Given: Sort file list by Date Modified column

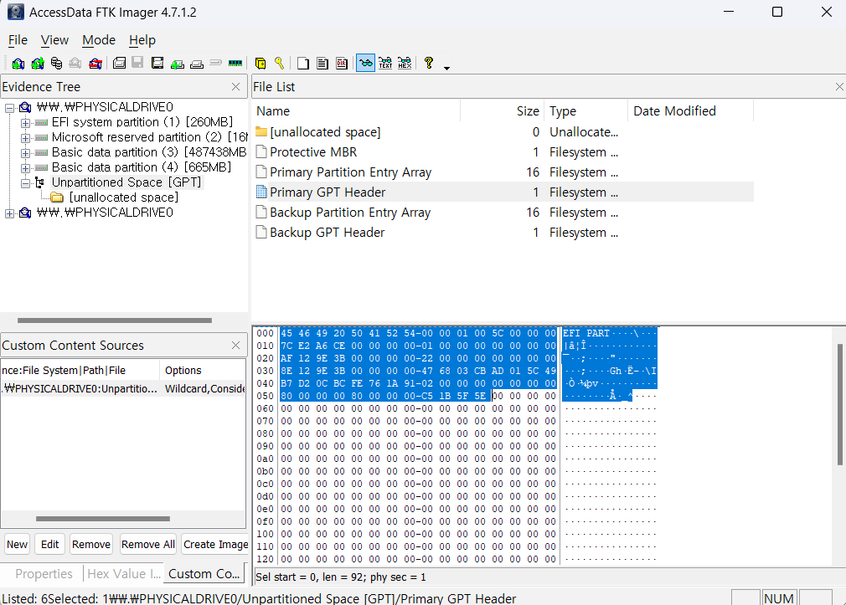Looking at the screenshot, I should 690,111.
